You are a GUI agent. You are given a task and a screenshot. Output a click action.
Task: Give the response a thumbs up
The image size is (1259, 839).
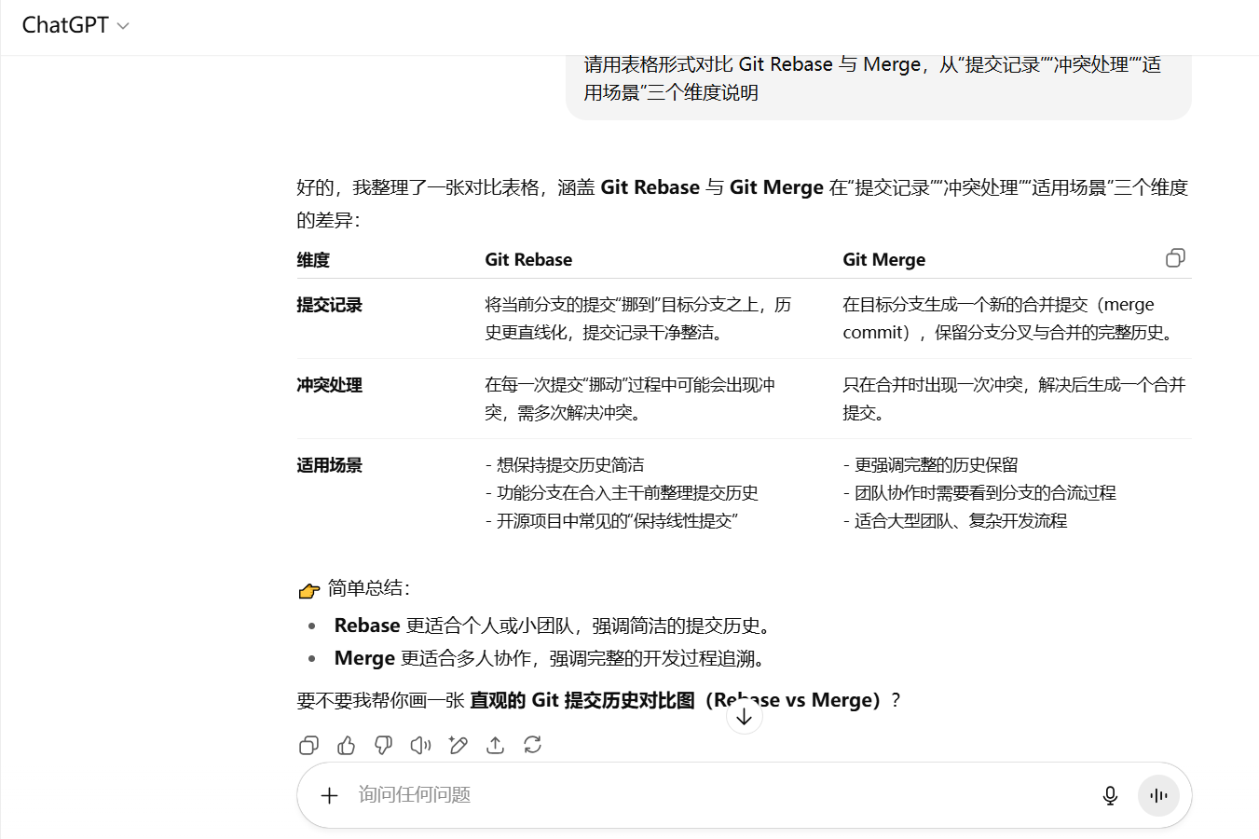[x=347, y=745]
